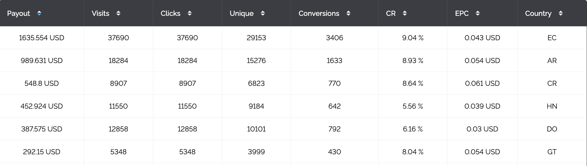587x166 pixels.
Task: Click the sort arrows next to Visits
Action: tap(118, 13)
